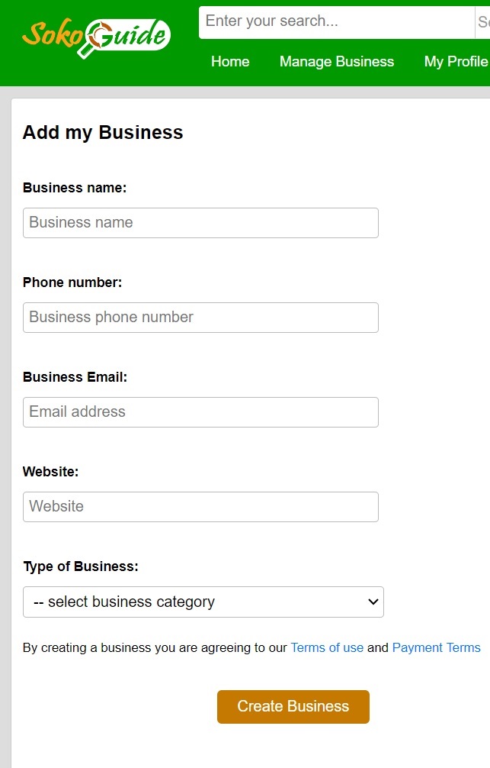Open the Home menu item
The width and height of the screenshot is (490, 768).
click(230, 61)
